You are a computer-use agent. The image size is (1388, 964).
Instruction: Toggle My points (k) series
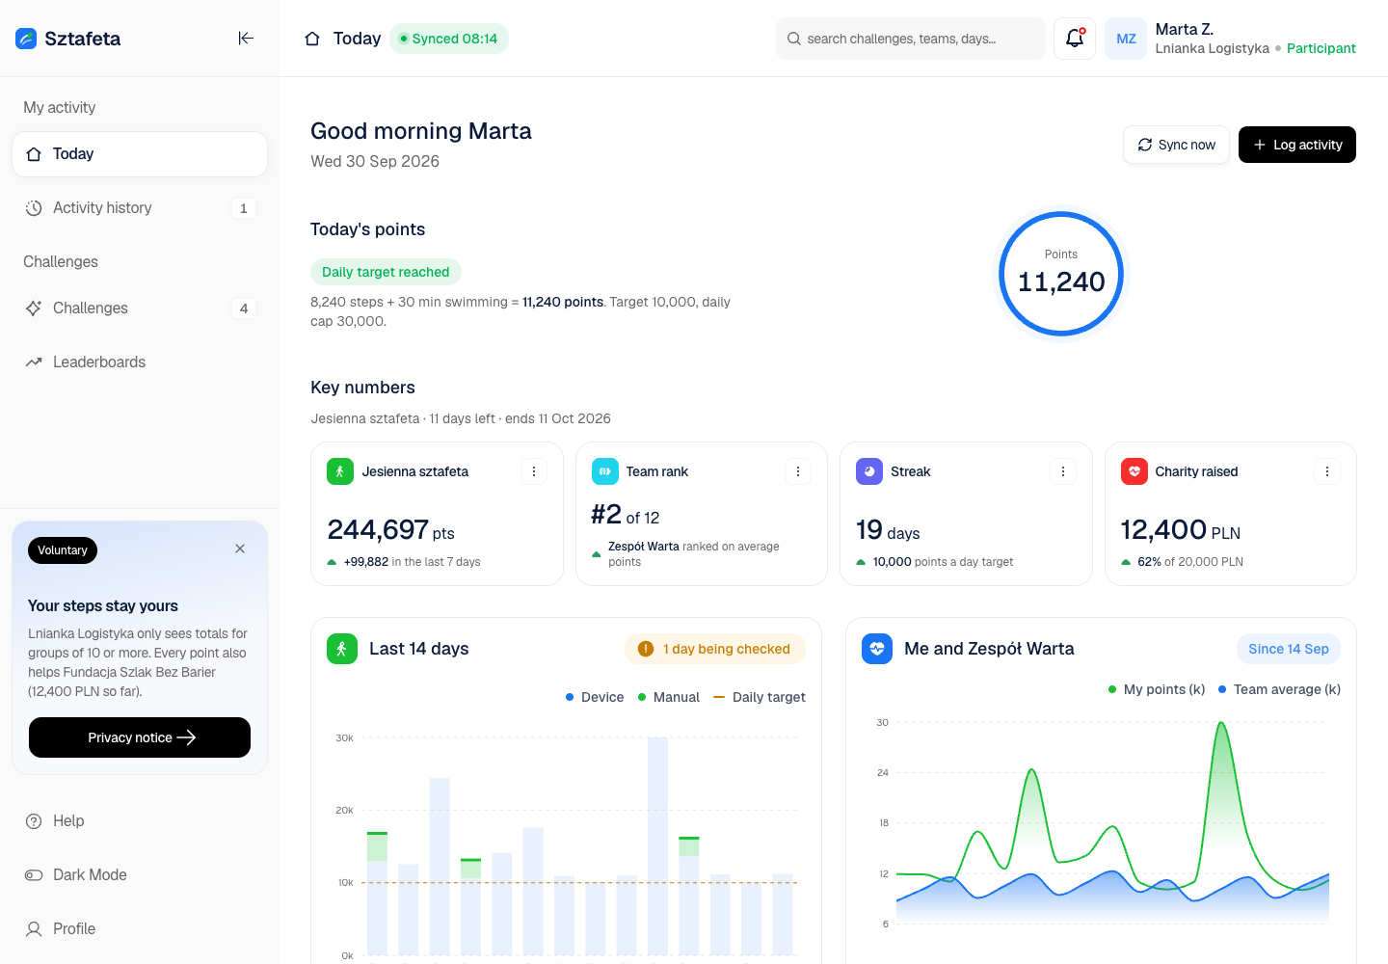[1157, 689]
